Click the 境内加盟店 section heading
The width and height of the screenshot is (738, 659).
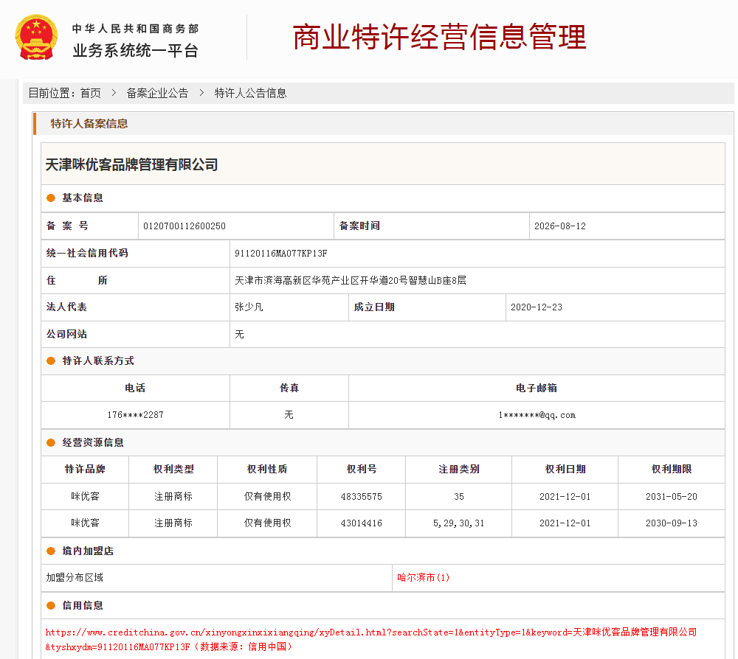point(88,551)
